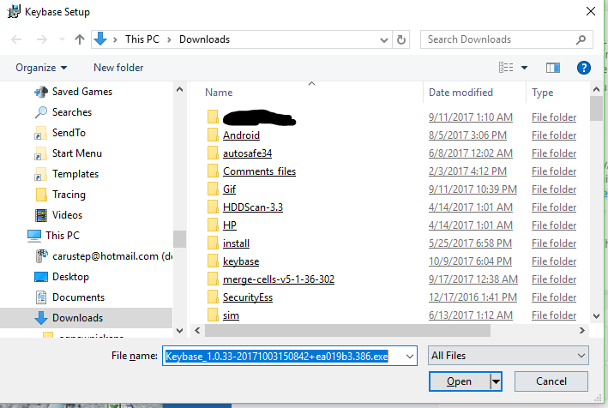Open the Help question mark

[x=584, y=68]
